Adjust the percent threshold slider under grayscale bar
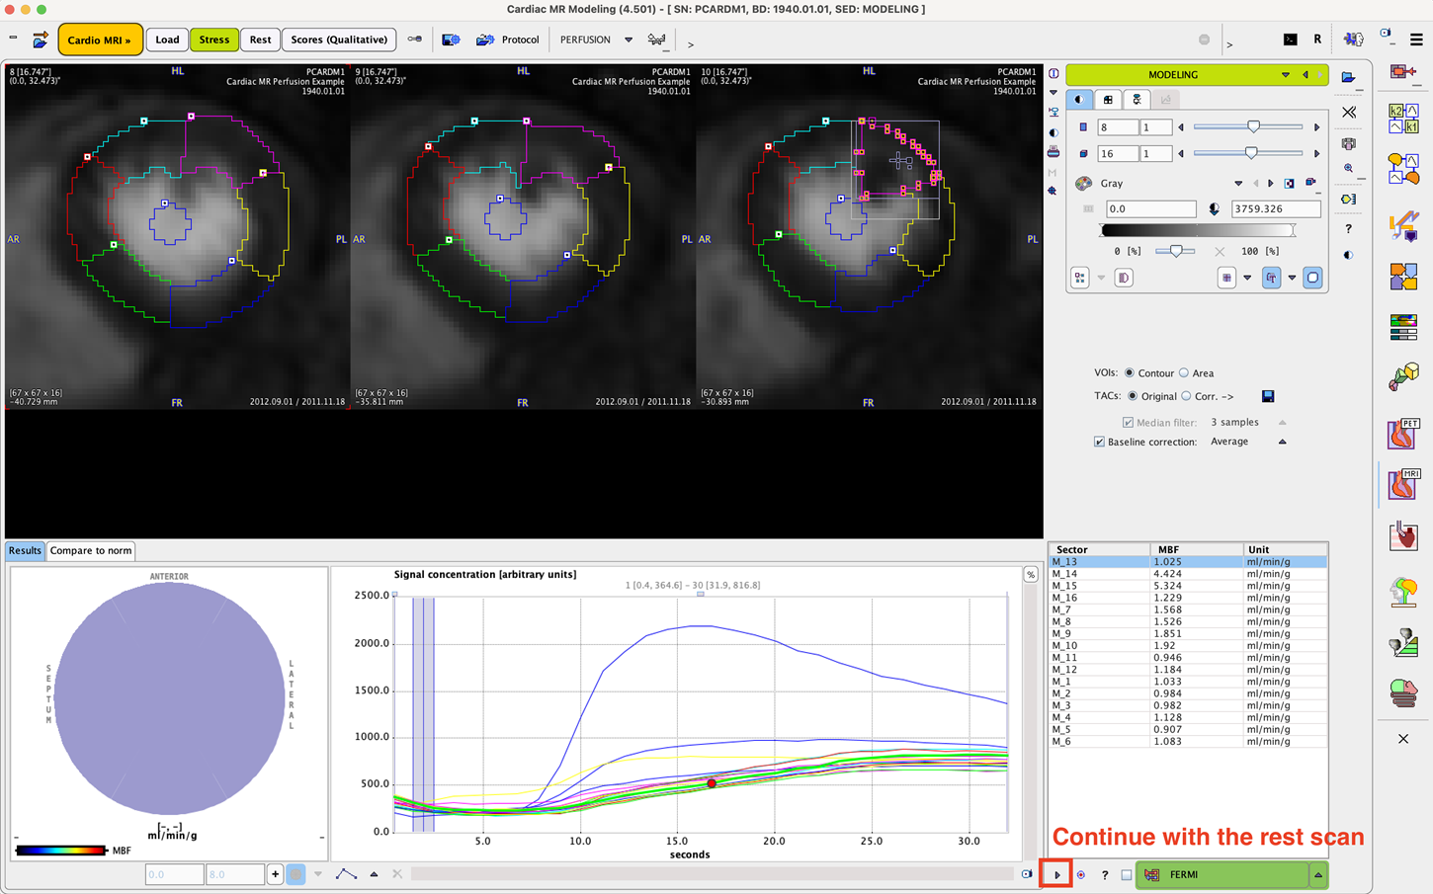Screen dimensions: 1433x894 coord(1176,251)
